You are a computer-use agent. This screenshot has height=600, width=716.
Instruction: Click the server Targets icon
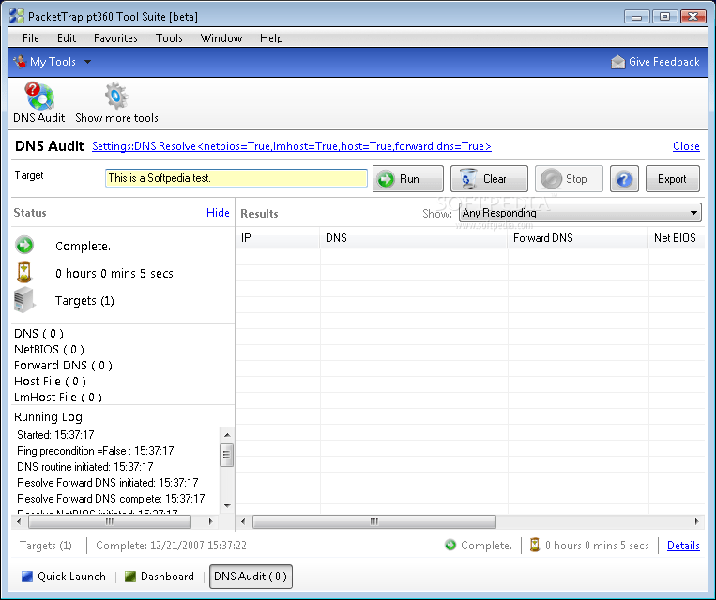pyautogui.click(x=24, y=299)
